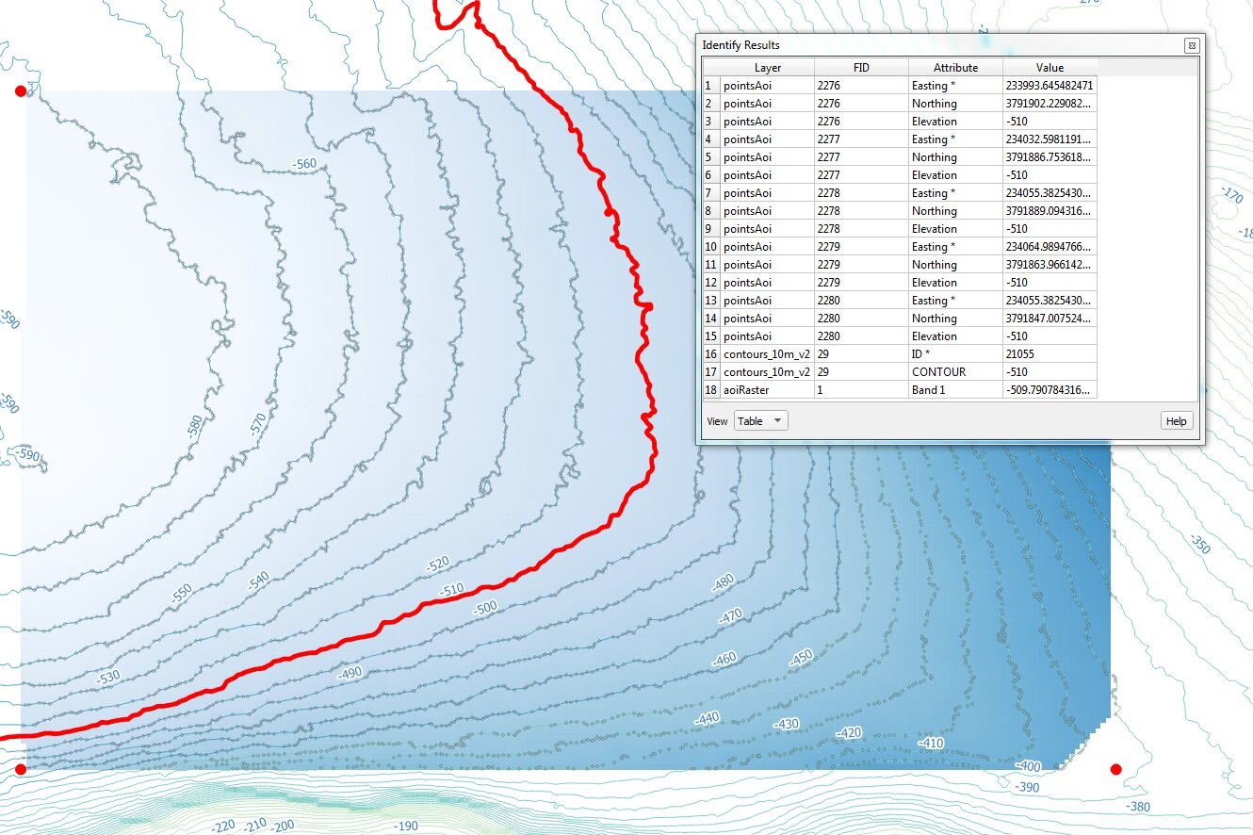This screenshot has height=835, width=1253.
Task: Click the Elevation value -510 in row 15
Action: (1050, 336)
